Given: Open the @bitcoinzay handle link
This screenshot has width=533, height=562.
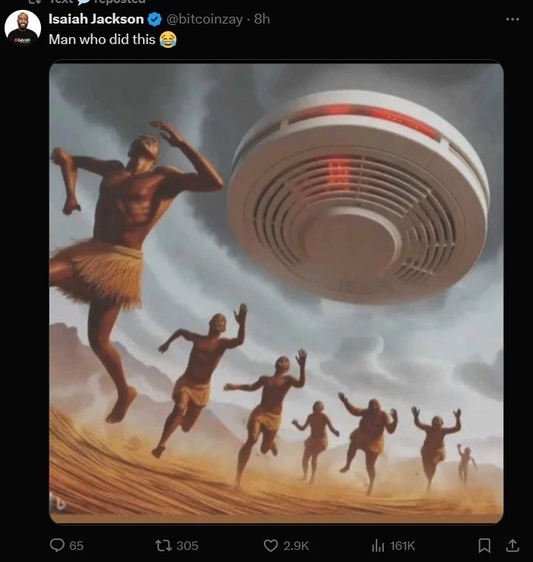Looking at the screenshot, I should 205,19.
